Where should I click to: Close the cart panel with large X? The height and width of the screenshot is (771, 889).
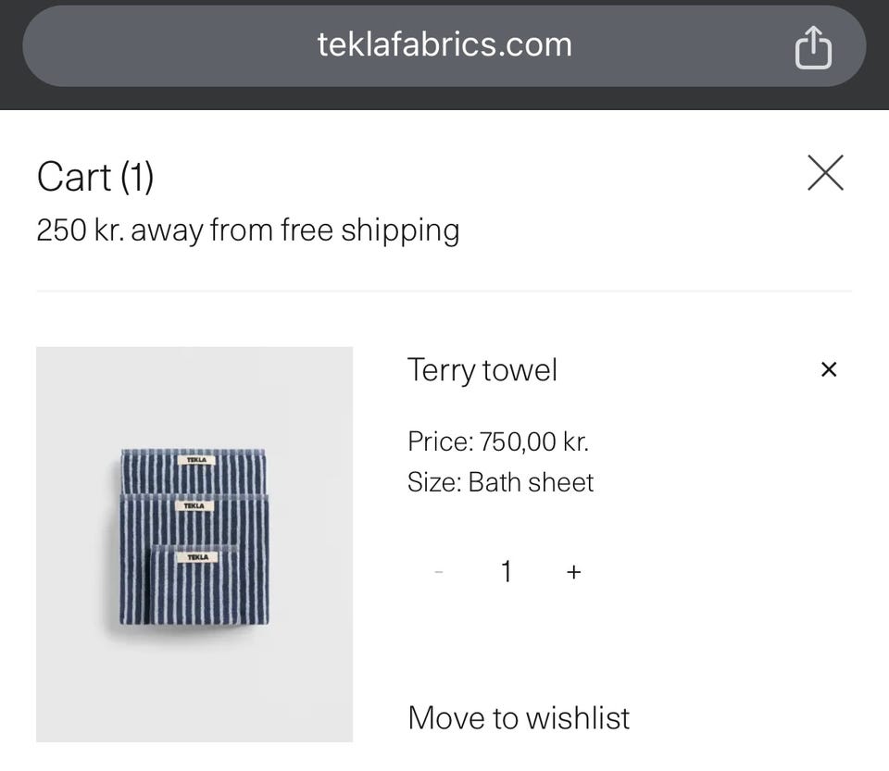tap(824, 173)
